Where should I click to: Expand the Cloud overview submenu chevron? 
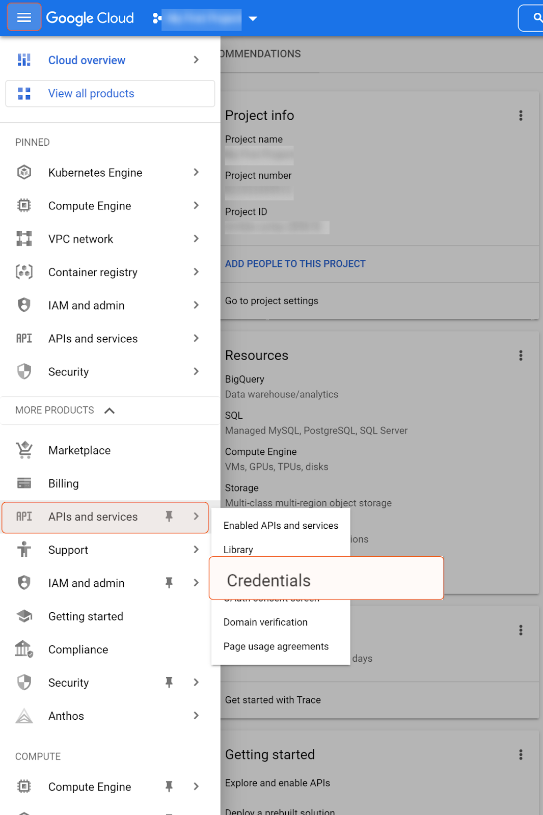pyautogui.click(x=196, y=60)
